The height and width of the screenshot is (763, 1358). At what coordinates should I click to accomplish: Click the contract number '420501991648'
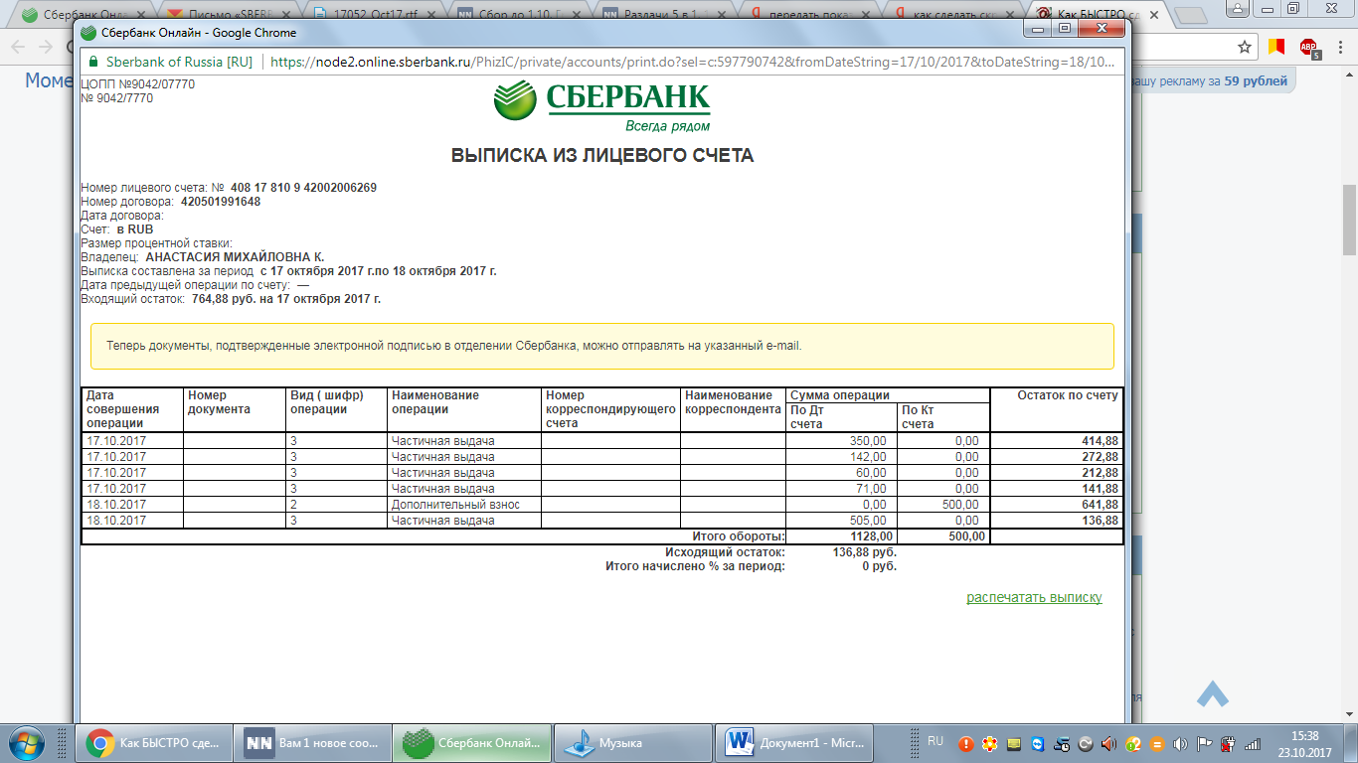click(221, 202)
